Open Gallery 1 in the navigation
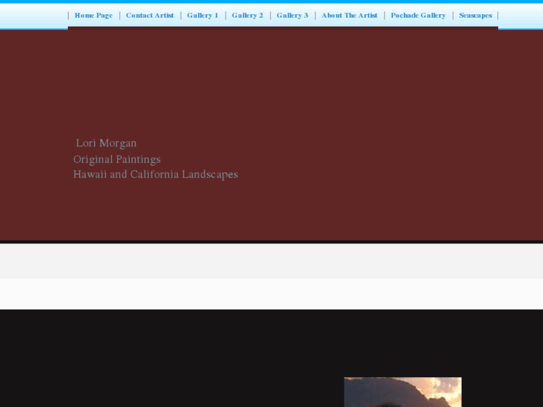The width and height of the screenshot is (543, 407). [202, 15]
